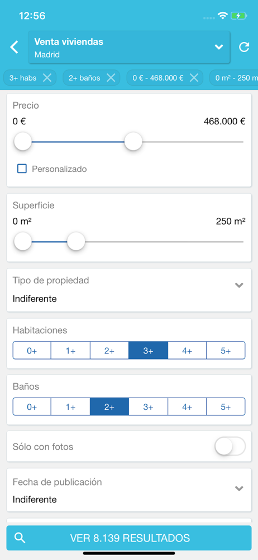This screenshot has width=258, height=560.
Task: Click the Precio maximum slider handle
Action: point(133,142)
